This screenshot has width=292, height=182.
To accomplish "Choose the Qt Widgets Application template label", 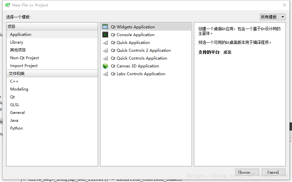I will [x=133, y=27].
